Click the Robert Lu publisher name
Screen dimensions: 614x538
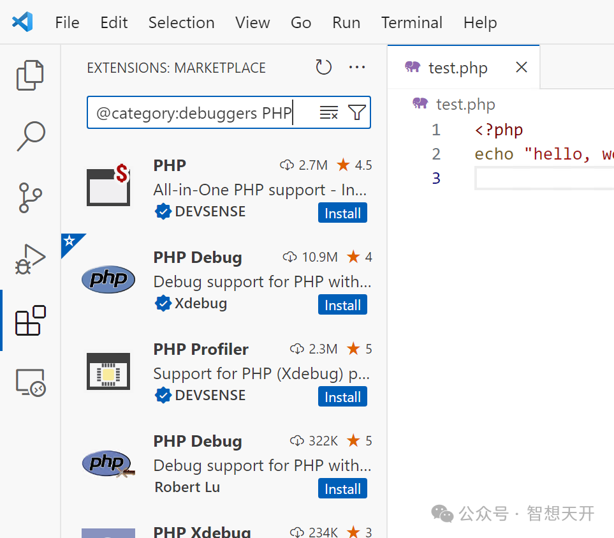[187, 487]
